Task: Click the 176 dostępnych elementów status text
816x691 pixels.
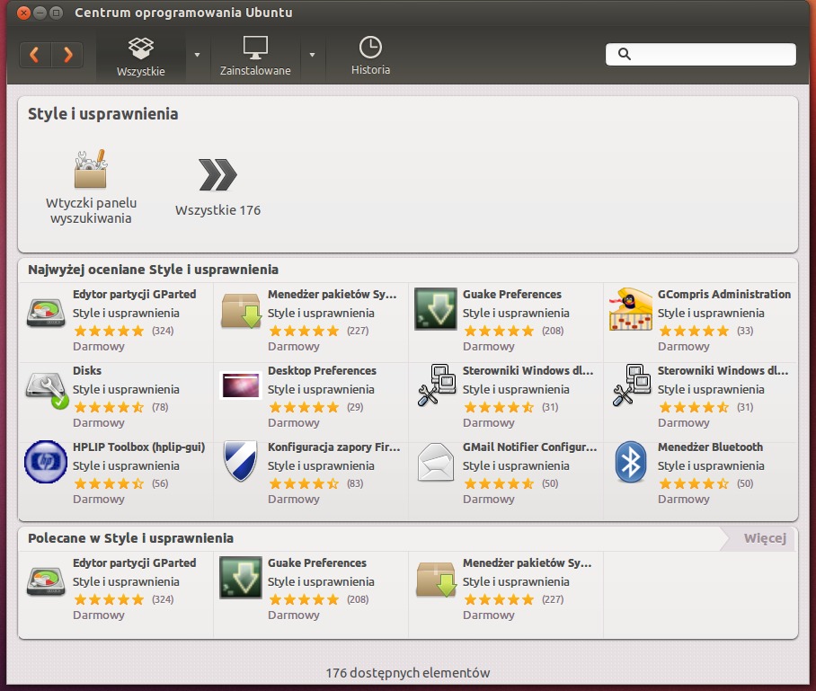Action: point(407,673)
